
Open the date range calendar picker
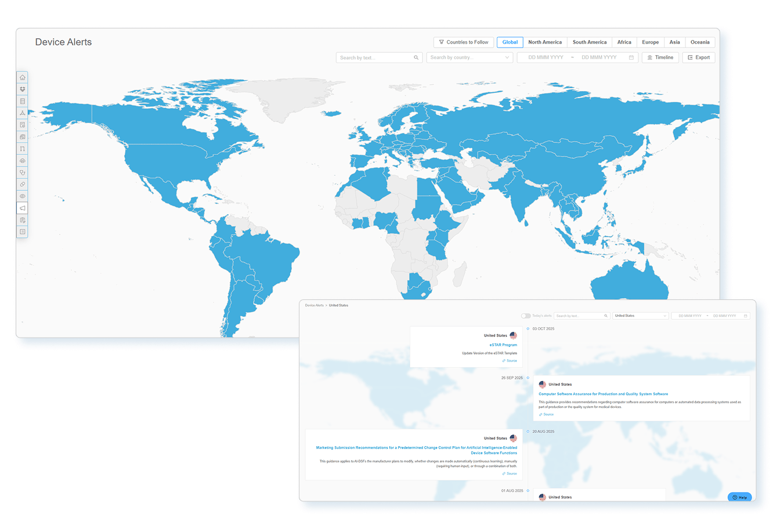click(x=630, y=57)
